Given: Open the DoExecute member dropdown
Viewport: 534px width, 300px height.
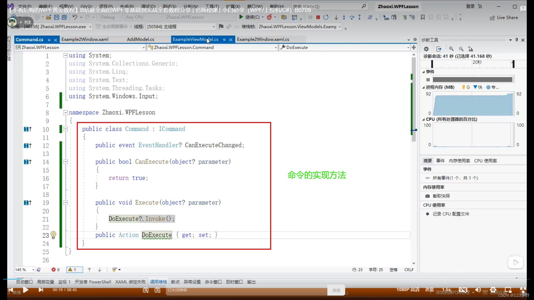Looking at the screenshot, I should click(x=408, y=47).
